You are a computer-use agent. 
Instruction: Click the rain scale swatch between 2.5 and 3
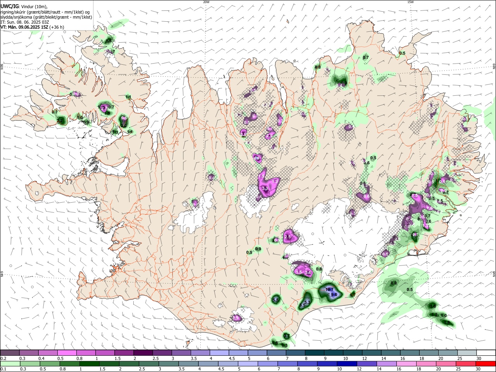click(x=148, y=364)
